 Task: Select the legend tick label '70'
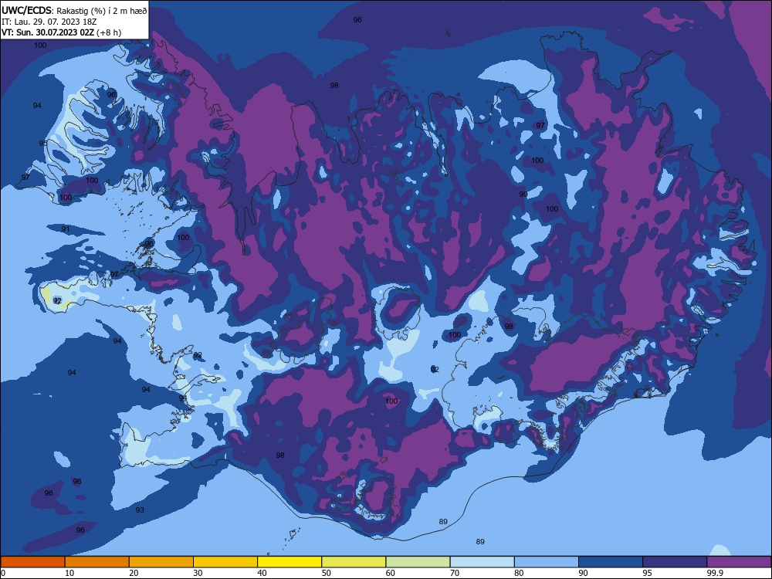455,573
